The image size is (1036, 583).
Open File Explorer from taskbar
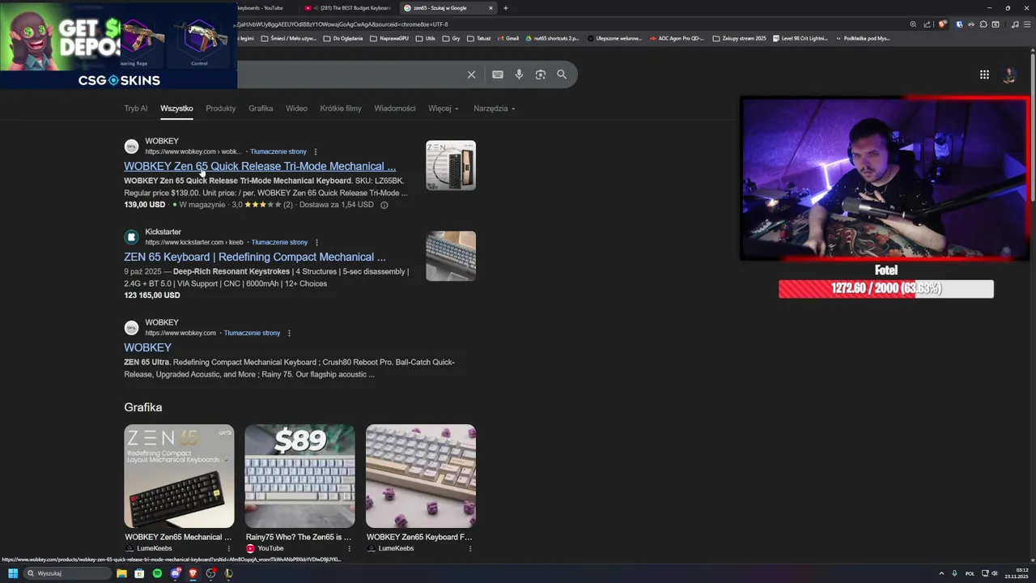(x=121, y=573)
